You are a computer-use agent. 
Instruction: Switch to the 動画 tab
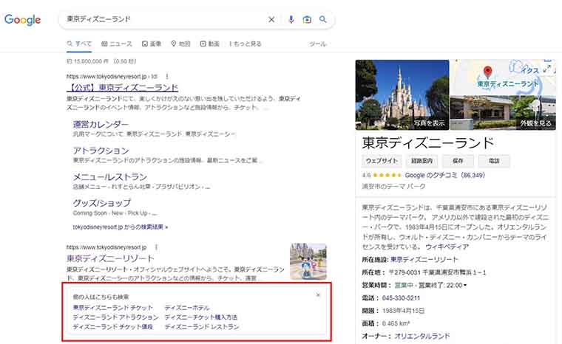[210, 44]
